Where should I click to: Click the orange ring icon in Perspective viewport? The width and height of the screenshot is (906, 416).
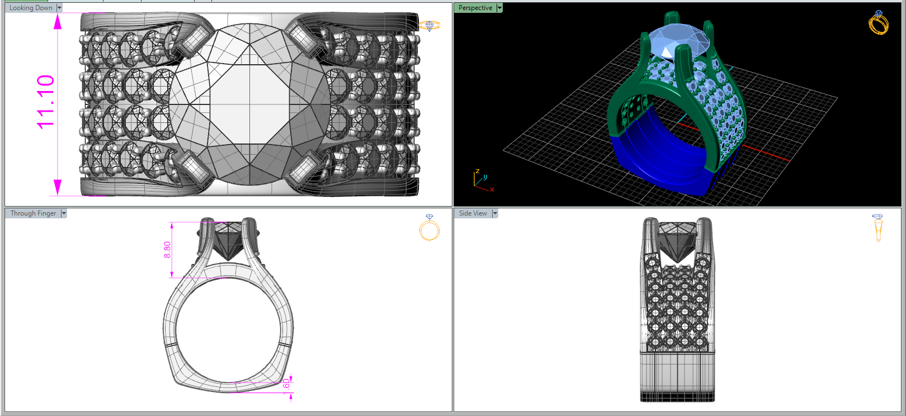[x=879, y=22]
